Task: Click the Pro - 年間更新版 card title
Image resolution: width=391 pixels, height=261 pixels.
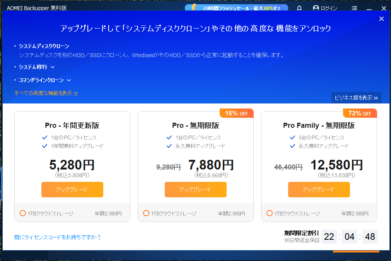Action: 72,125
